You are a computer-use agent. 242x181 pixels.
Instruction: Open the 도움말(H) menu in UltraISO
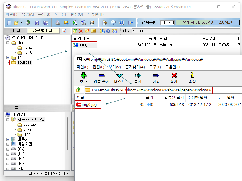95,14
